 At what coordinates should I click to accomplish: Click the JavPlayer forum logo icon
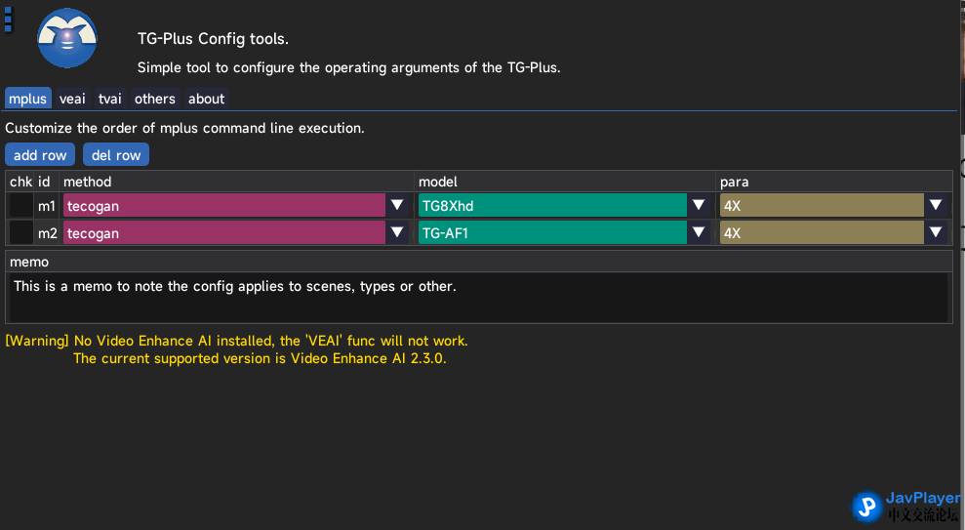[x=866, y=506]
